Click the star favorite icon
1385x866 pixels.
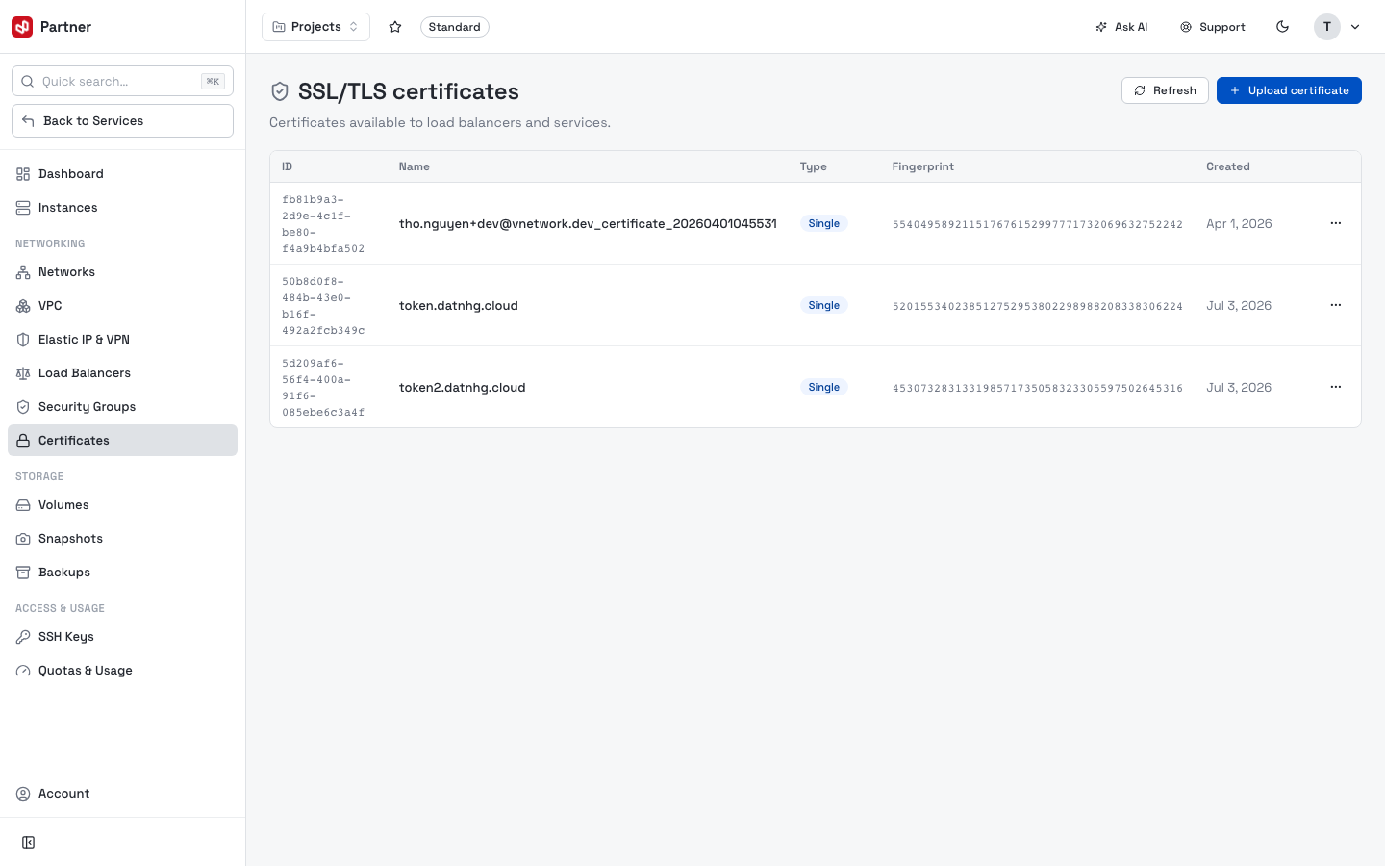click(395, 27)
